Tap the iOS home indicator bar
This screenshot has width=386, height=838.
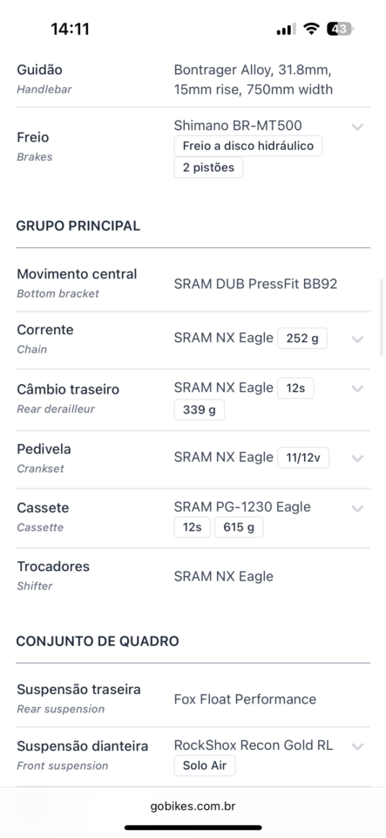(193, 828)
